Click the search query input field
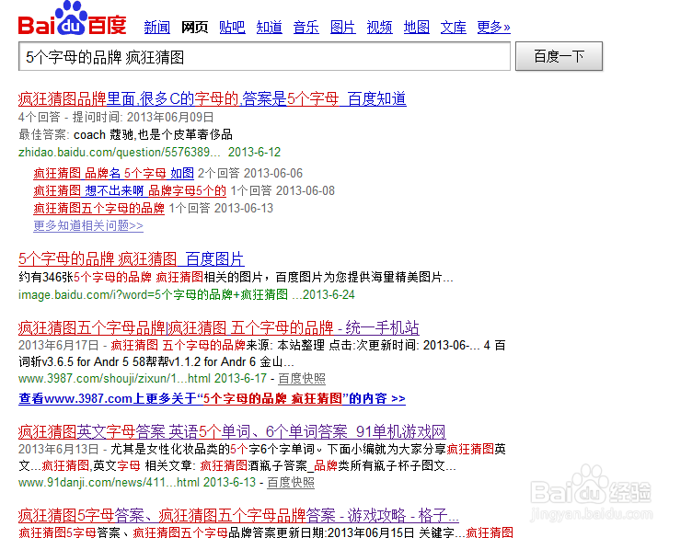This screenshot has width=692, height=538. tap(264, 56)
